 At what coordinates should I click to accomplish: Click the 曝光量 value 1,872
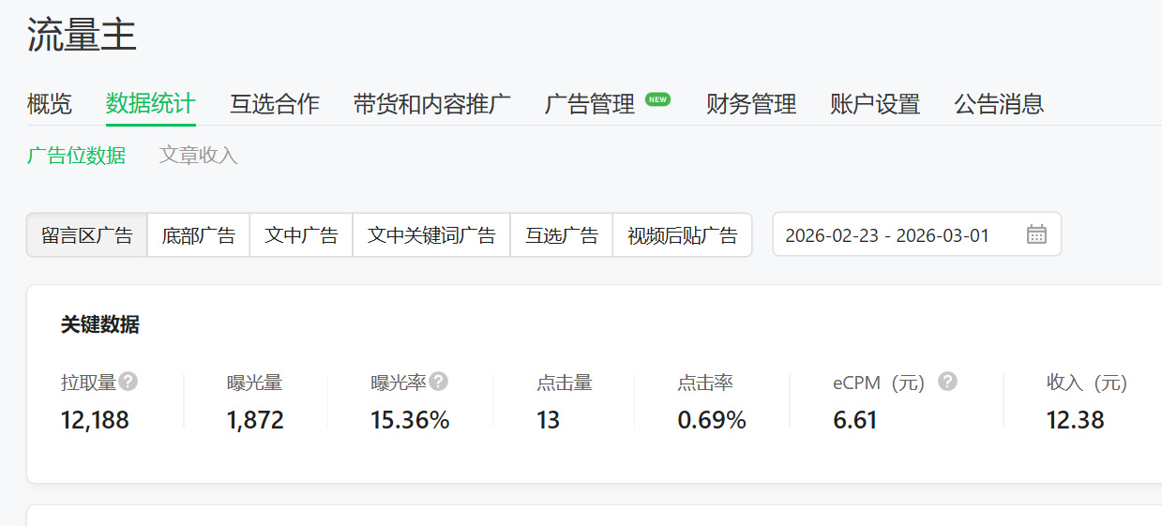point(255,420)
